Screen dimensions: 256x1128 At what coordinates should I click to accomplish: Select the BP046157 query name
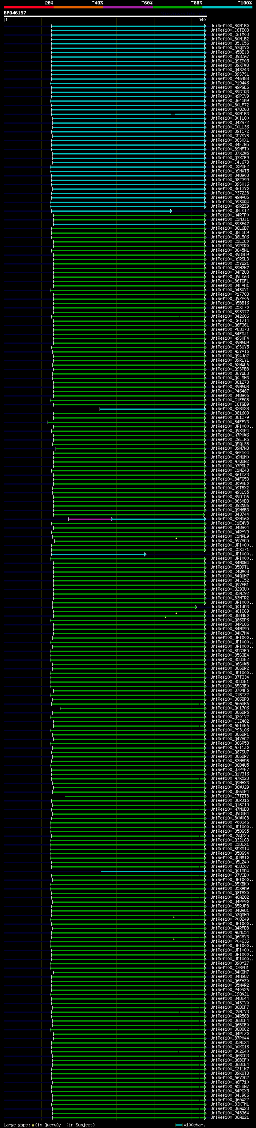[x=15, y=13]
